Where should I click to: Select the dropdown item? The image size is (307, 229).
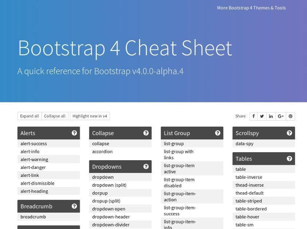coord(120,177)
